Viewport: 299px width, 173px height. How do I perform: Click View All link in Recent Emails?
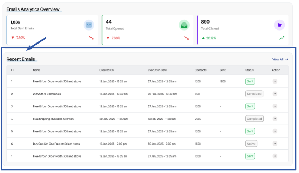pos(280,59)
